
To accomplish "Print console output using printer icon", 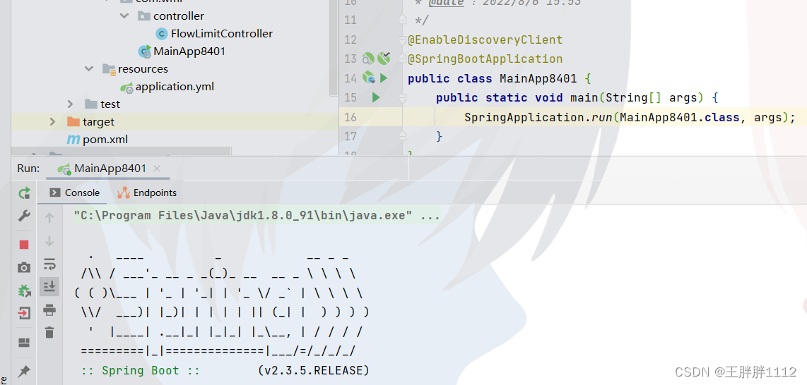I will [49, 310].
